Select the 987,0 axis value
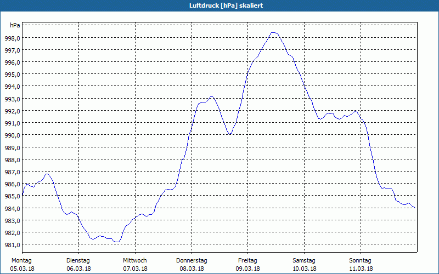439x274 pixels. point(12,172)
